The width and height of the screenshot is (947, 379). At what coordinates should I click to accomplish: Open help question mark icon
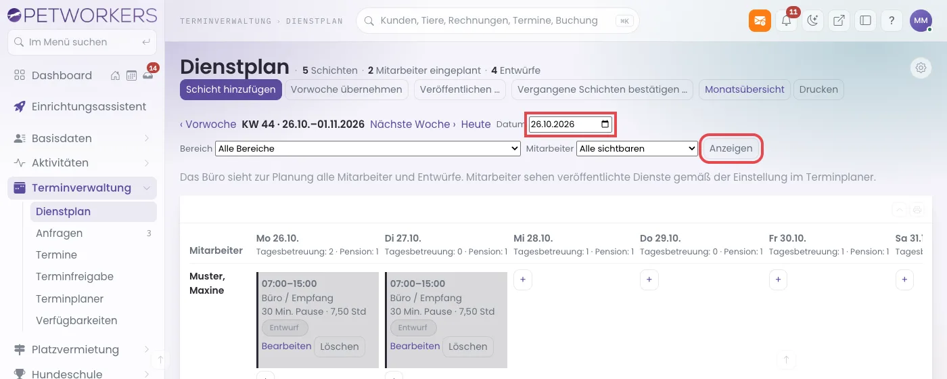click(x=892, y=20)
